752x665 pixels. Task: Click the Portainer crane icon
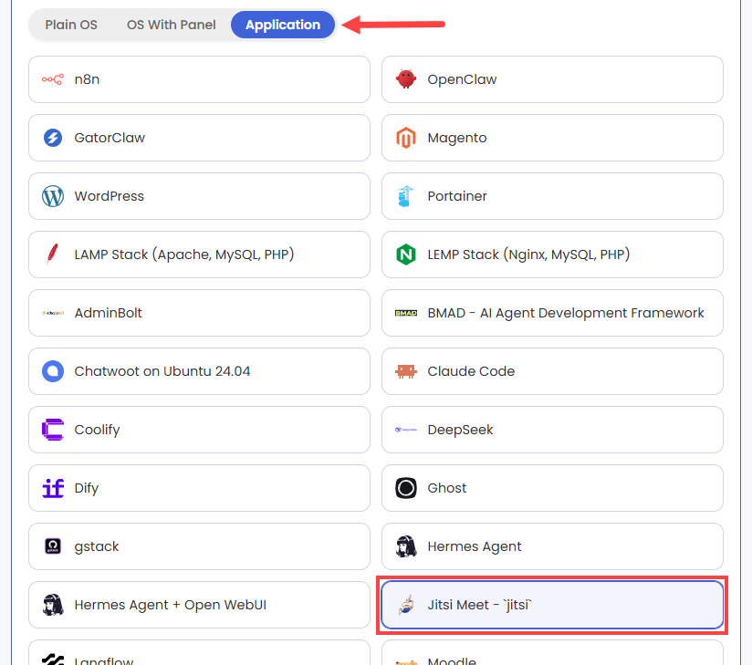point(406,196)
